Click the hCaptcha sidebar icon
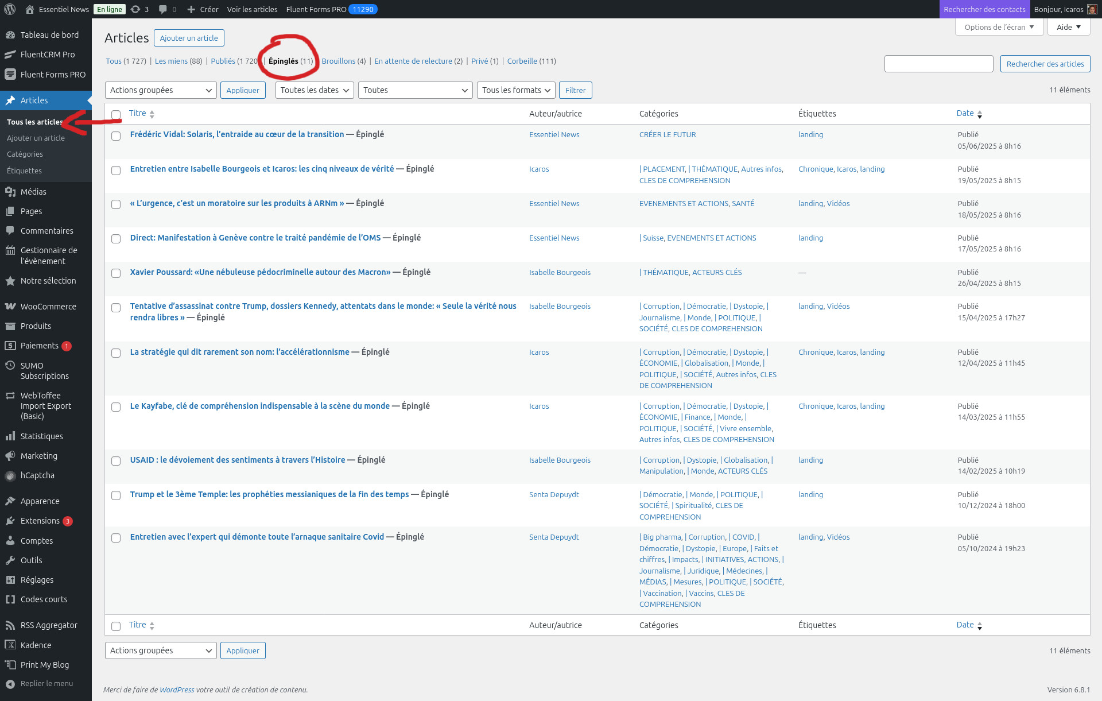 (10, 475)
